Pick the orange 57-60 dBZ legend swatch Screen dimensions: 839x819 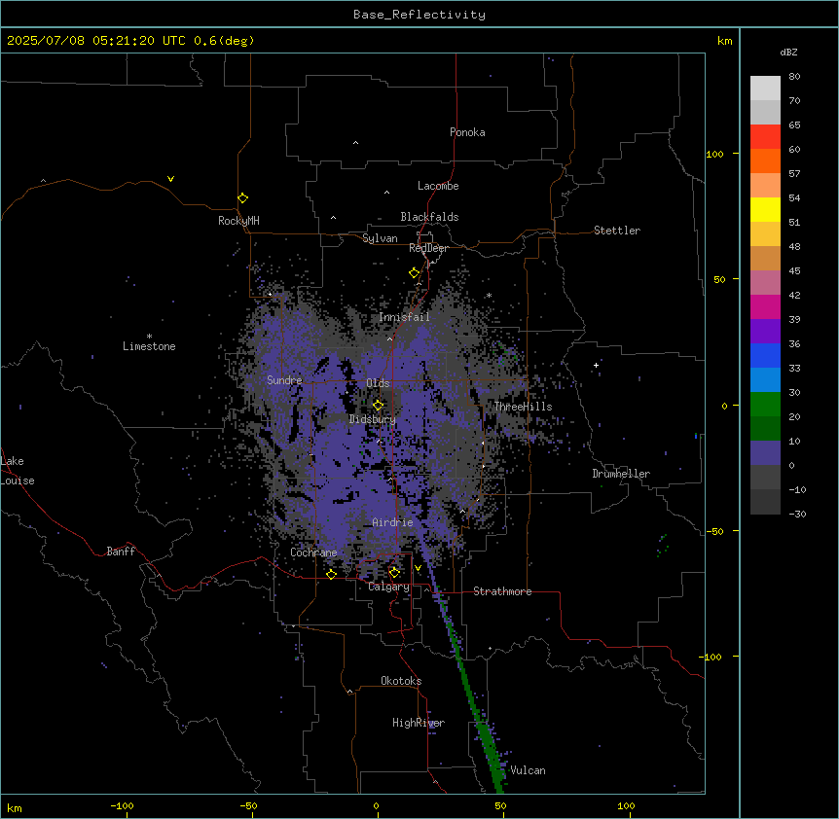point(765,160)
